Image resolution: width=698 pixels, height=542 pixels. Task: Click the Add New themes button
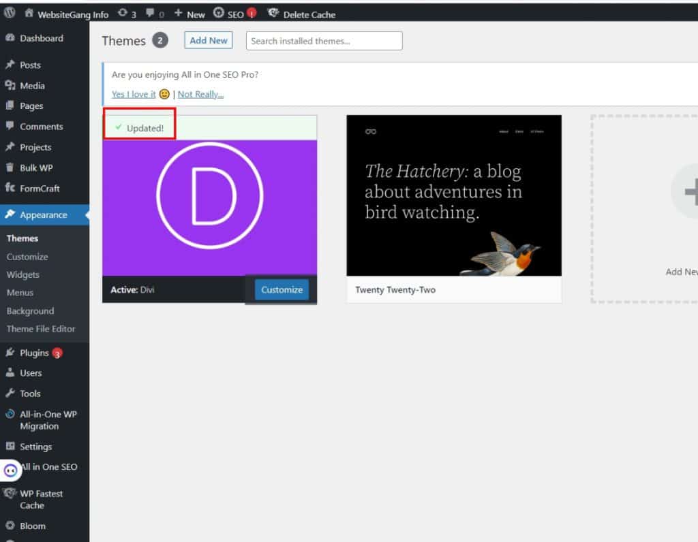coord(209,40)
